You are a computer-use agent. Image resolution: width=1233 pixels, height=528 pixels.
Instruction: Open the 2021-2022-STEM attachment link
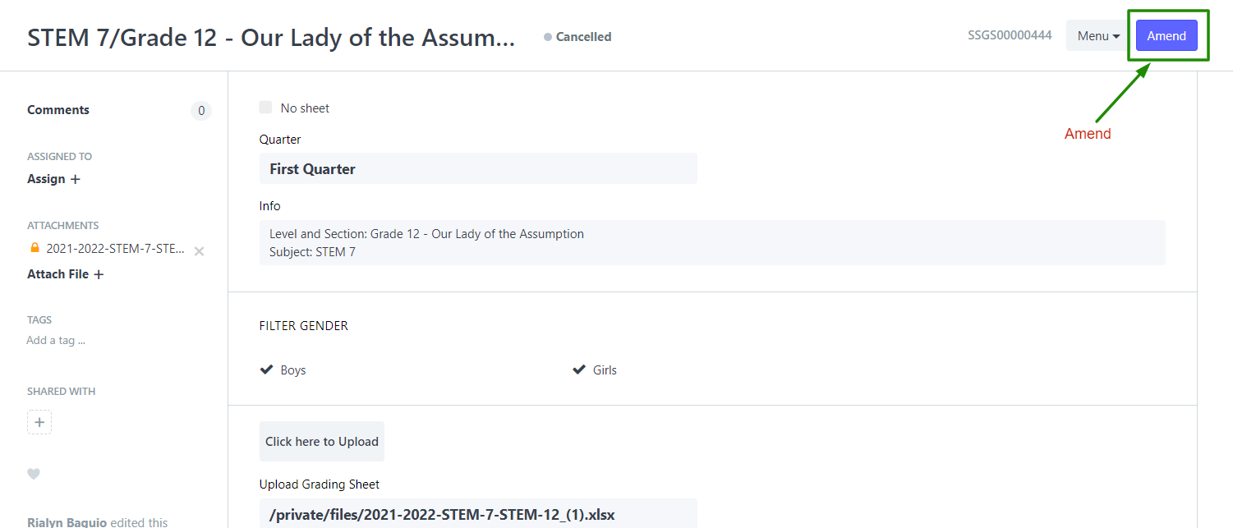pyautogui.click(x=115, y=249)
